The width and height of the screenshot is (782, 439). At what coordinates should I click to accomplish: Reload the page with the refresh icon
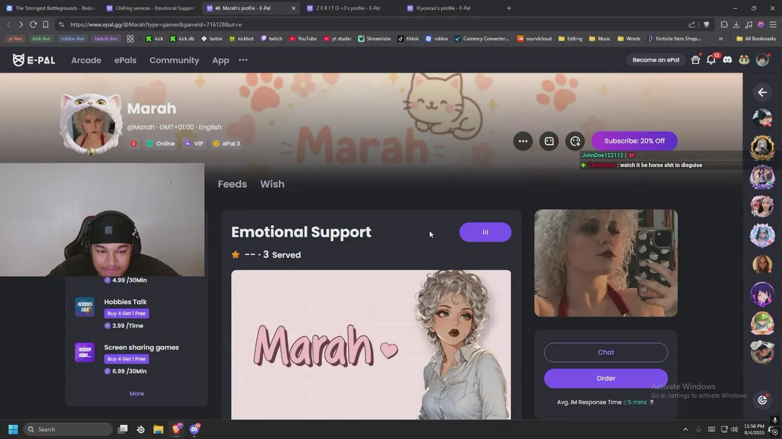33,24
